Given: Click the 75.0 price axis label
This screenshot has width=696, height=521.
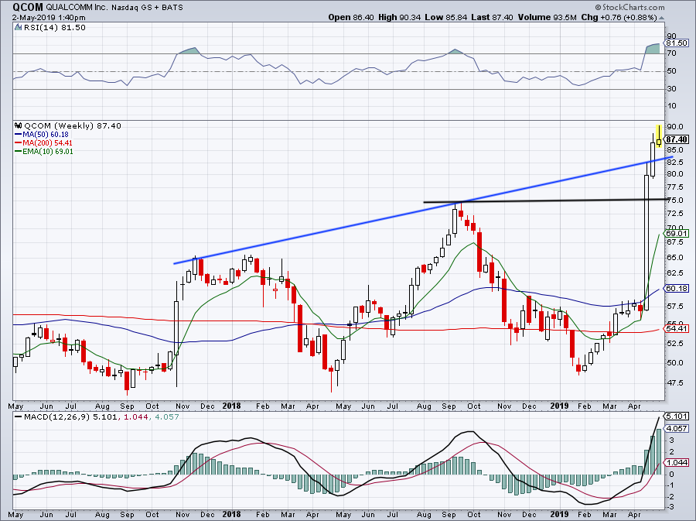Looking at the screenshot, I should click(x=674, y=200).
